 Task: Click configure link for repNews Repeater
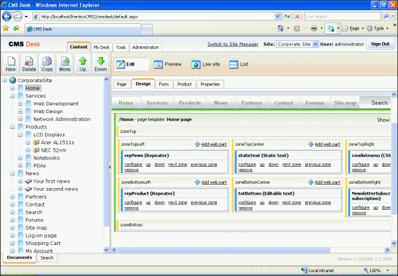click(133, 165)
